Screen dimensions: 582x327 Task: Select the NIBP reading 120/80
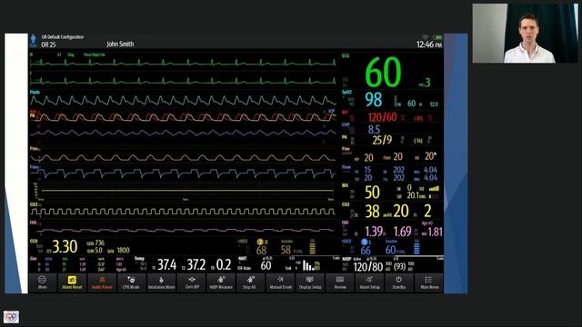click(x=367, y=267)
